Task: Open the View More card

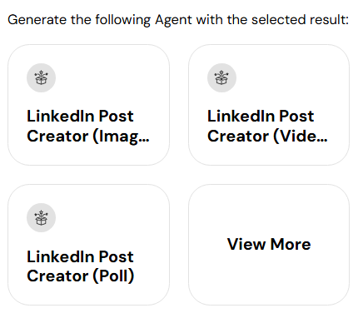Action: coord(269,245)
